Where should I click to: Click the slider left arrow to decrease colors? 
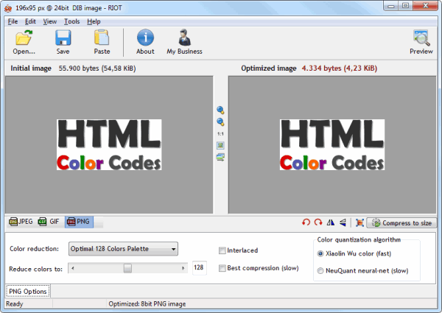tap(73, 268)
